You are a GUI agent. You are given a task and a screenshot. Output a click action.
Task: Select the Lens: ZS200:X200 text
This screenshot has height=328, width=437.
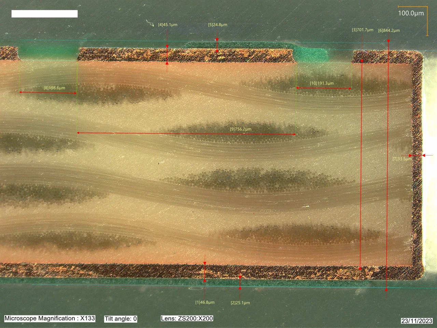click(x=187, y=318)
